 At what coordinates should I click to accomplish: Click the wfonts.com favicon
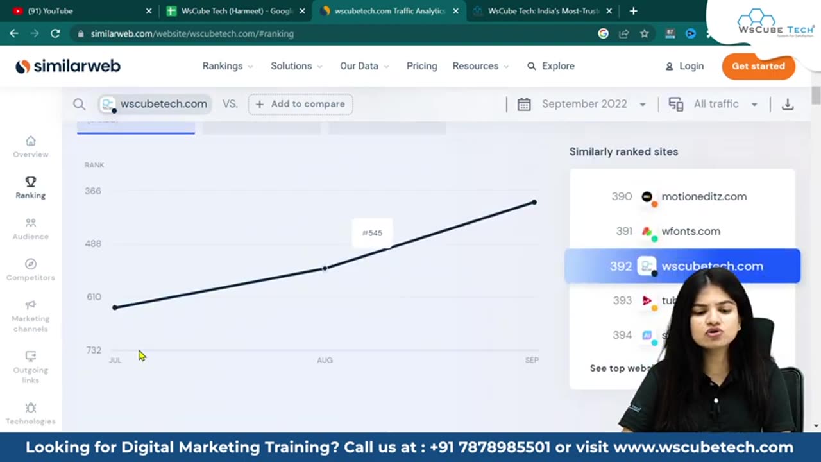(x=647, y=232)
